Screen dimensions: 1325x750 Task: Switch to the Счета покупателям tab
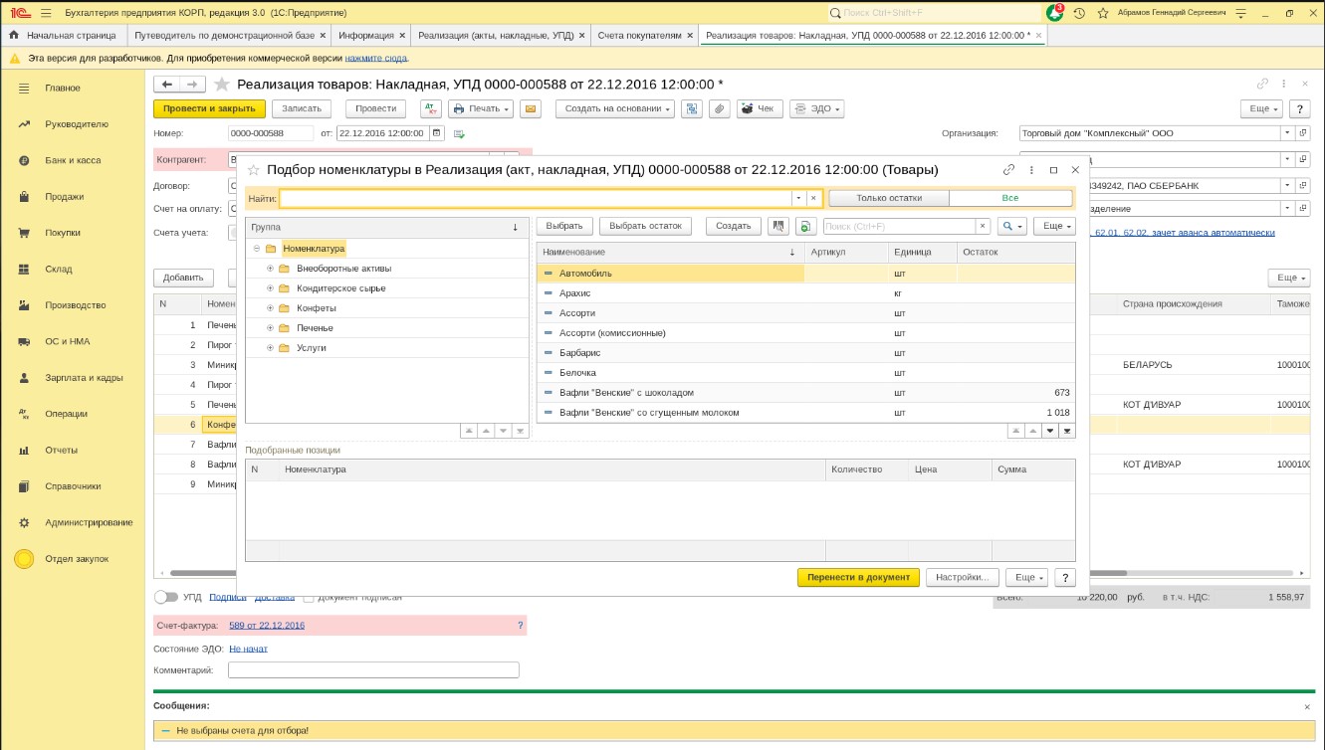pyautogui.click(x=639, y=35)
